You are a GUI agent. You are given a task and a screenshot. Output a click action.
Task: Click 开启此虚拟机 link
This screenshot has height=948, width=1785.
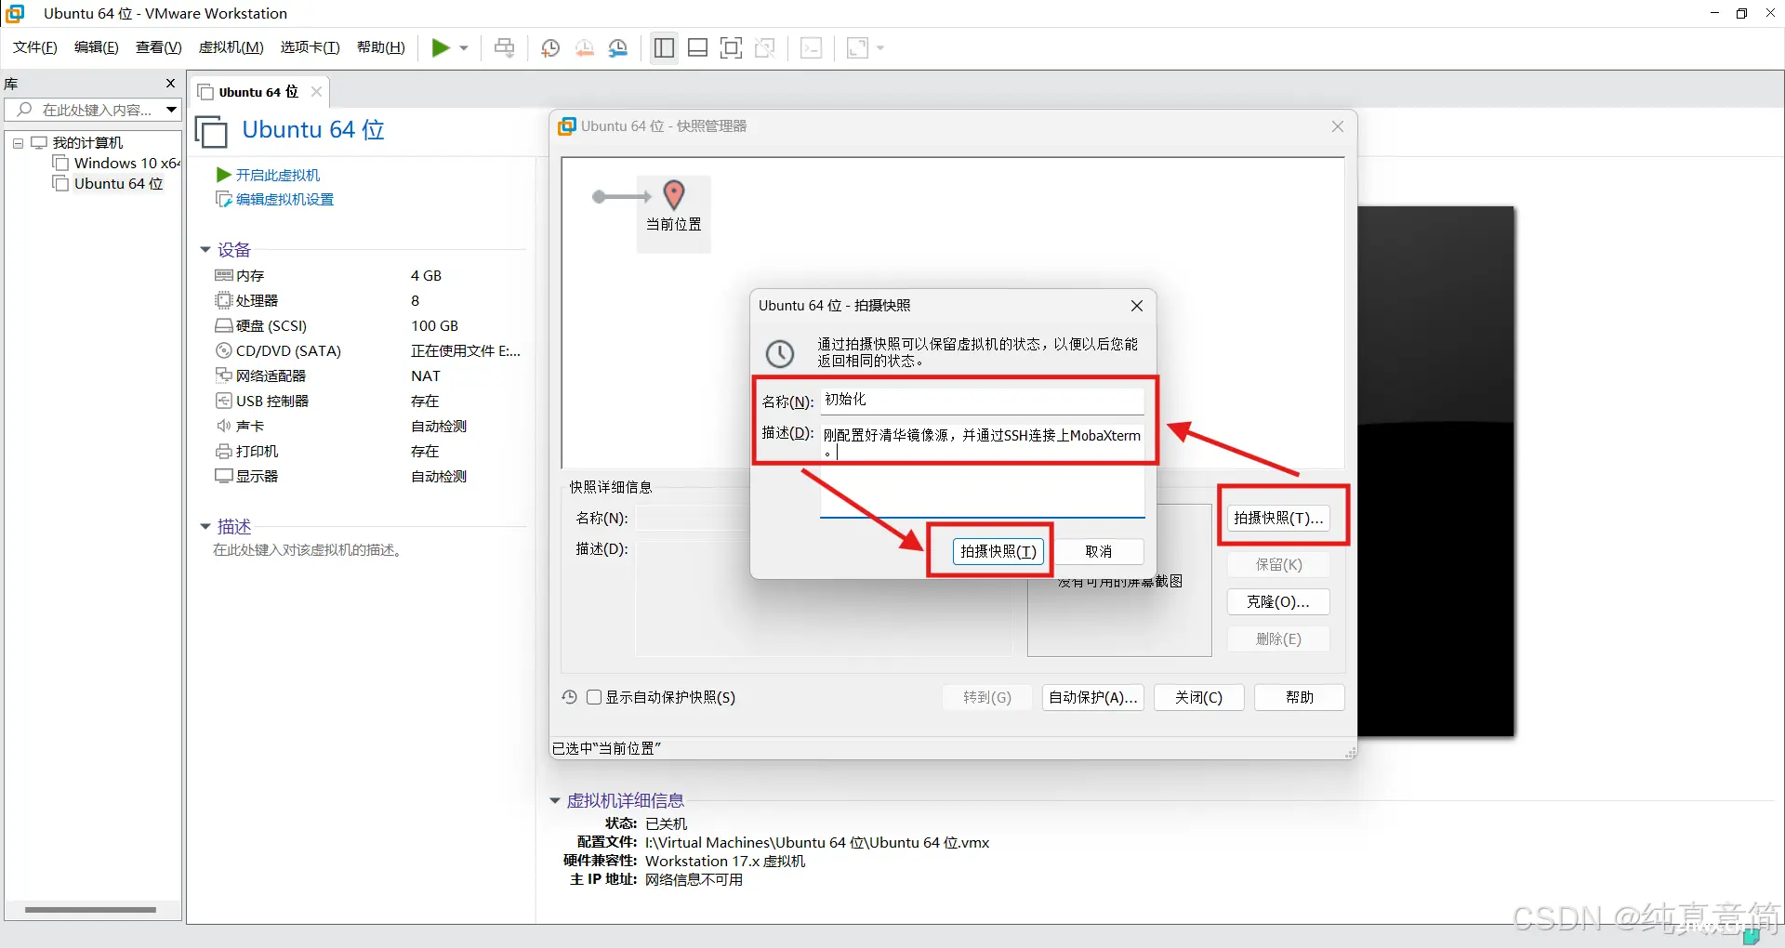pos(269,175)
